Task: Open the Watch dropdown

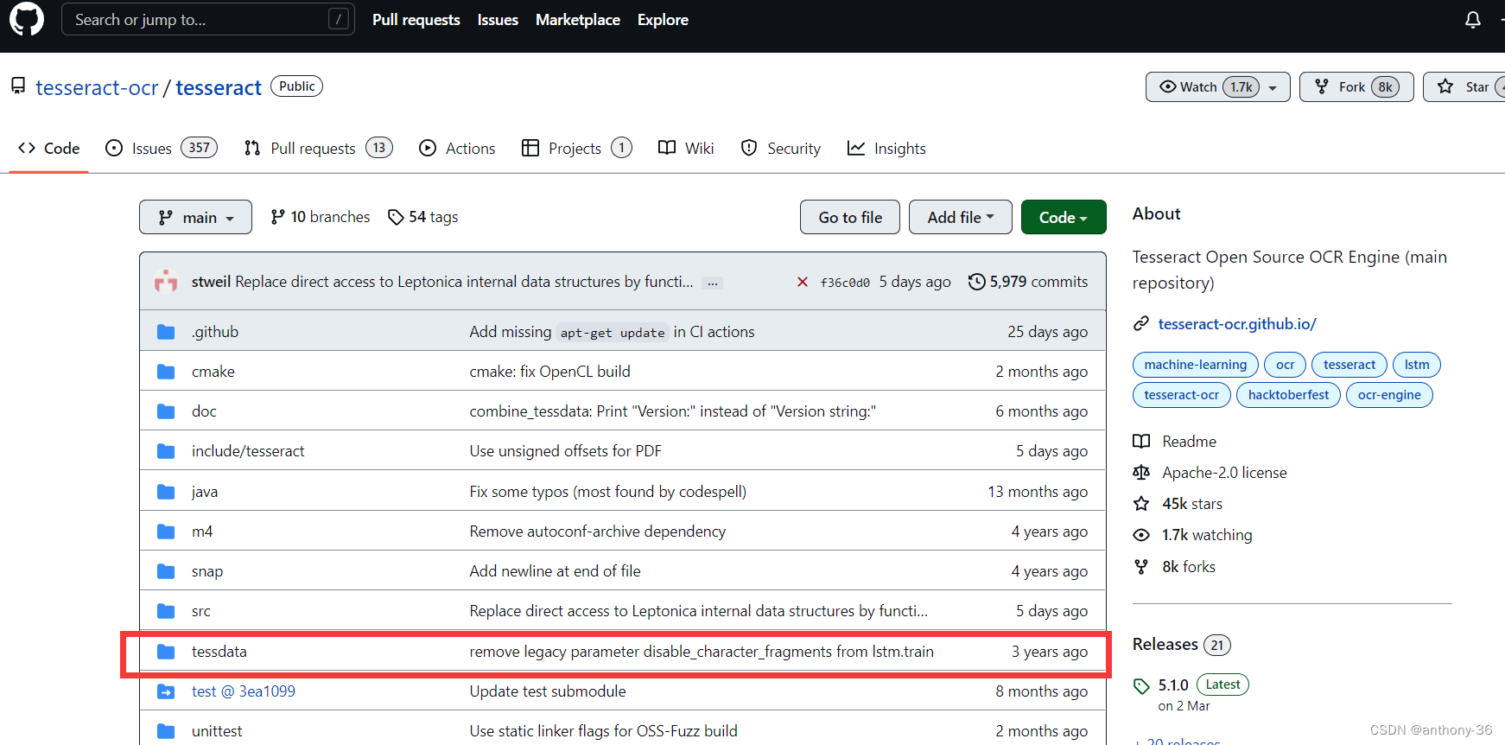Action: coord(1218,86)
